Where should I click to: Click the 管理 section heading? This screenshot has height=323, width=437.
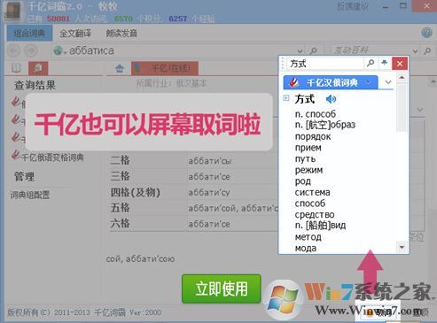[x=24, y=177]
